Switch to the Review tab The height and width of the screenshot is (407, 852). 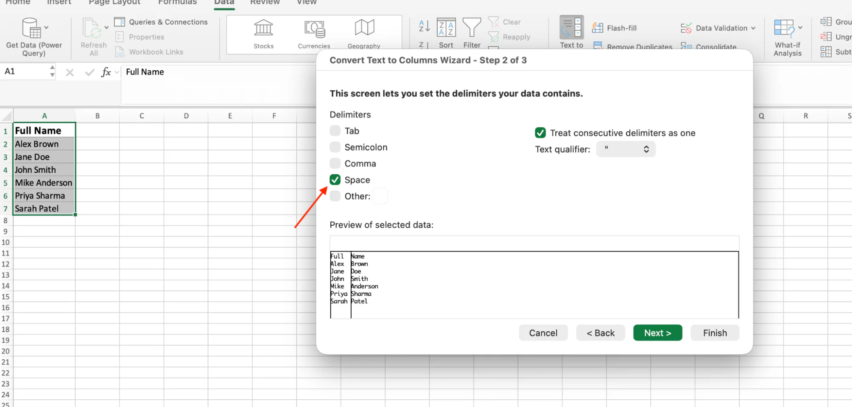pyautogui.click(x=265, y=2)
